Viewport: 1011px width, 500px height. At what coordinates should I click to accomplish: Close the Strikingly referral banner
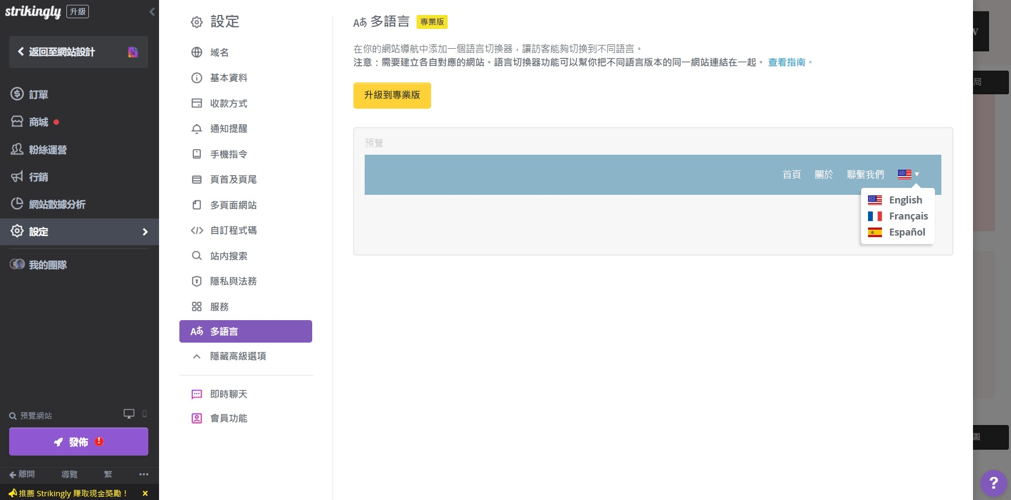pos(145,493)
